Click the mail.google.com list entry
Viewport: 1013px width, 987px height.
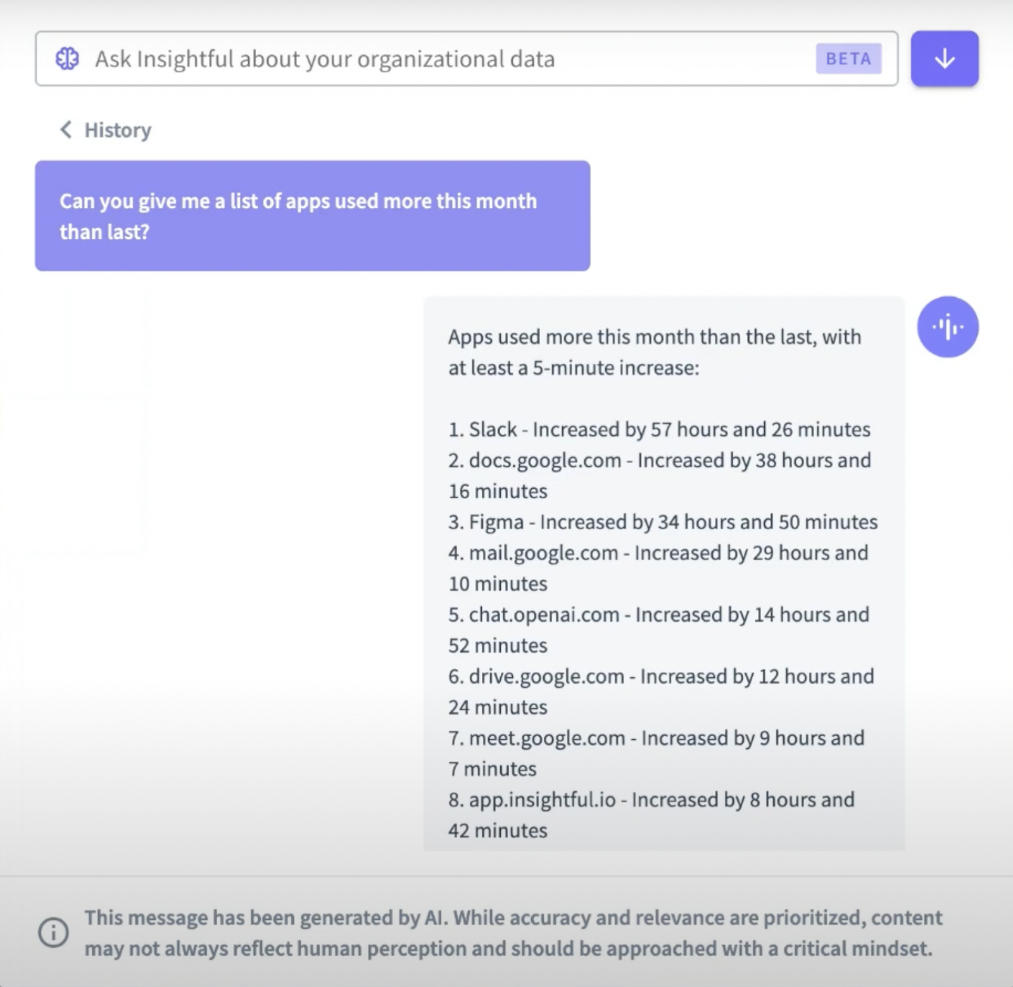click(x=658, y=568)
